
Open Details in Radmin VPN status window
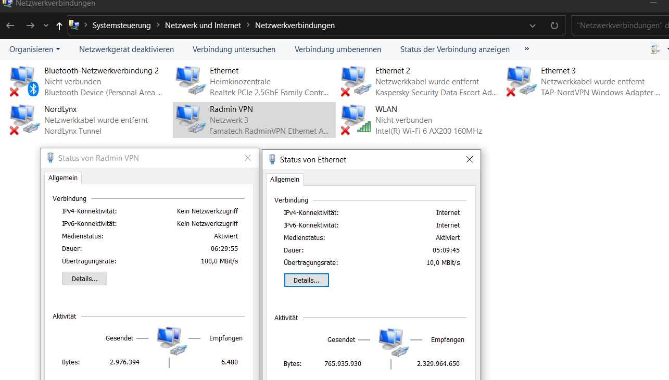pos(85,278)
